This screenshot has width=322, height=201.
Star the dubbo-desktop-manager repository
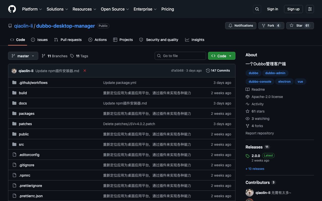[300, 26]
